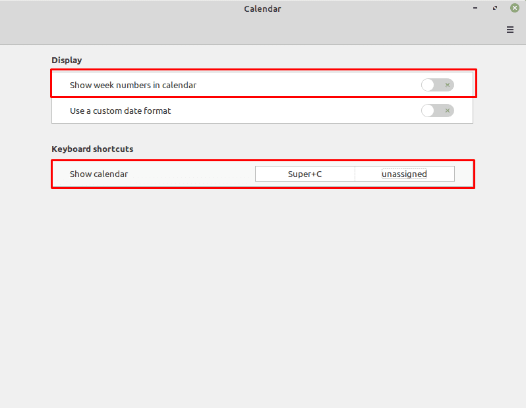
Task: Select the Use a custom date format label
Action: click(120, 111)
